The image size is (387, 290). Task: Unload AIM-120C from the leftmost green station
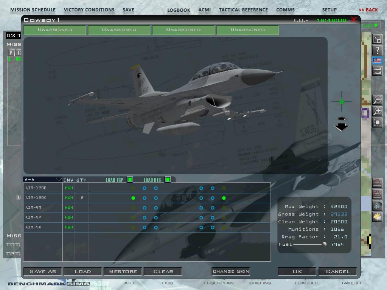coord(133,198)
